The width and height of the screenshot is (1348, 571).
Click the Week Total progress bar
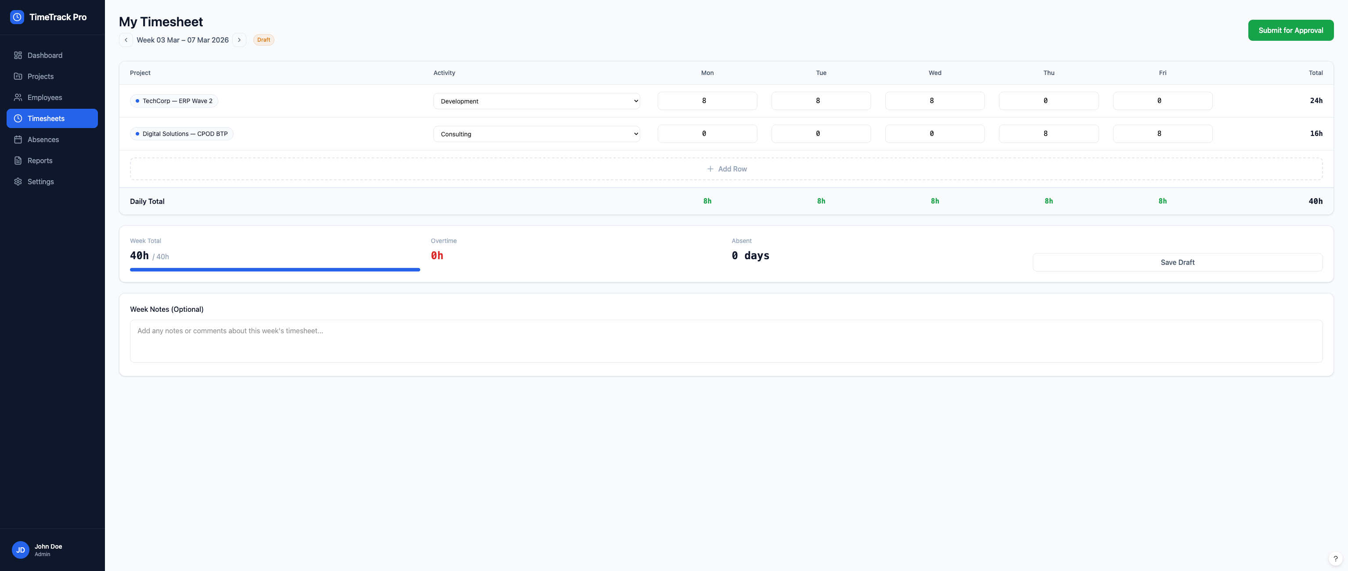click(275, 269)
